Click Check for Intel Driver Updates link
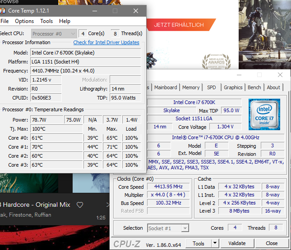This screenshot has width=291, height=250. 106,42
